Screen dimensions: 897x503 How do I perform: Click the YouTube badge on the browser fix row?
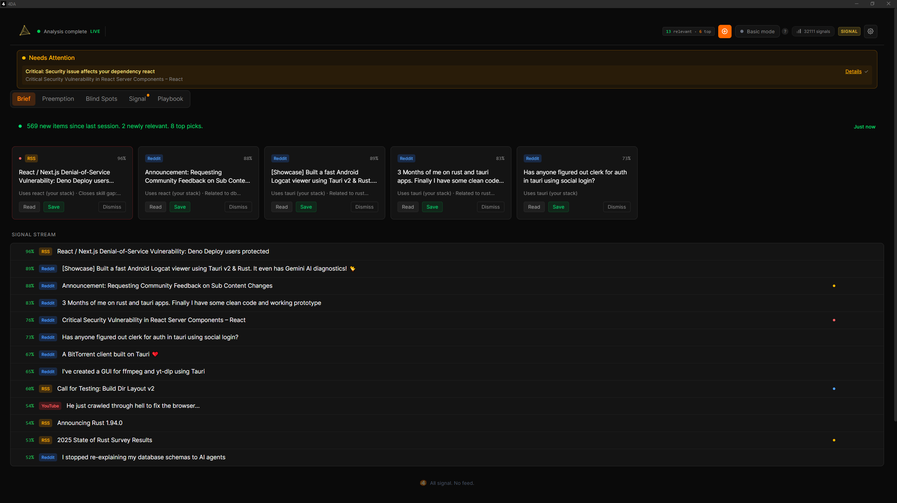point(50,406)
